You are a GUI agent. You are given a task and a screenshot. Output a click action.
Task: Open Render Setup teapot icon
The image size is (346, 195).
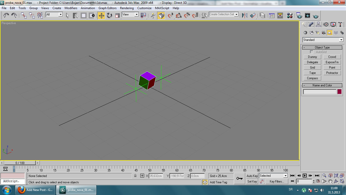point(299,15)
